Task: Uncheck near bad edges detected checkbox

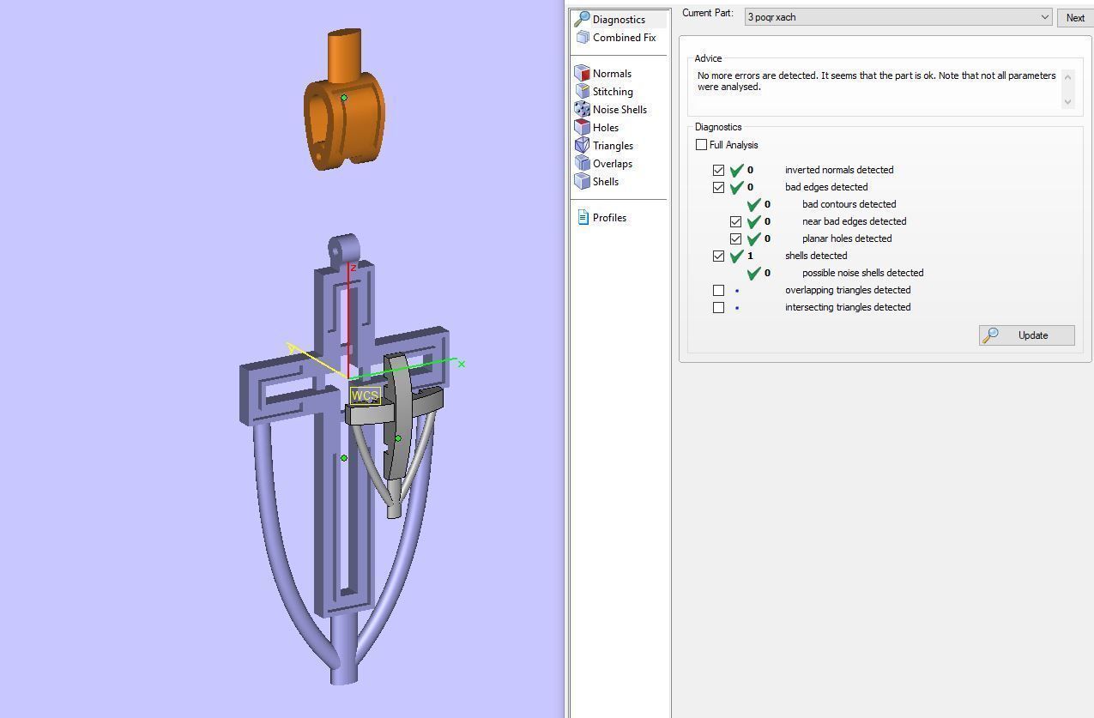Action: (x=736, y=221)
